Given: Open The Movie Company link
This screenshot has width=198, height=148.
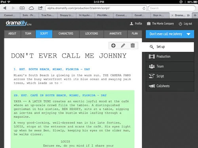Looking at the screenshot, I should 160,24.
